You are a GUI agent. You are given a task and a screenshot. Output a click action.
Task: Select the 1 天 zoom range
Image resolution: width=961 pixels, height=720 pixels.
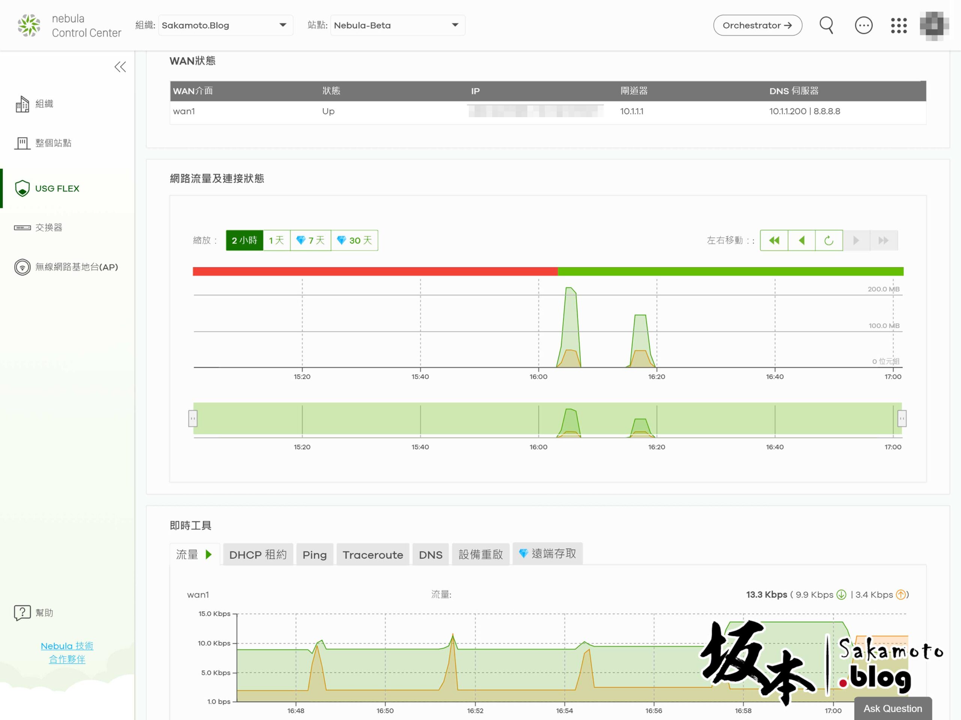(276, 240)
